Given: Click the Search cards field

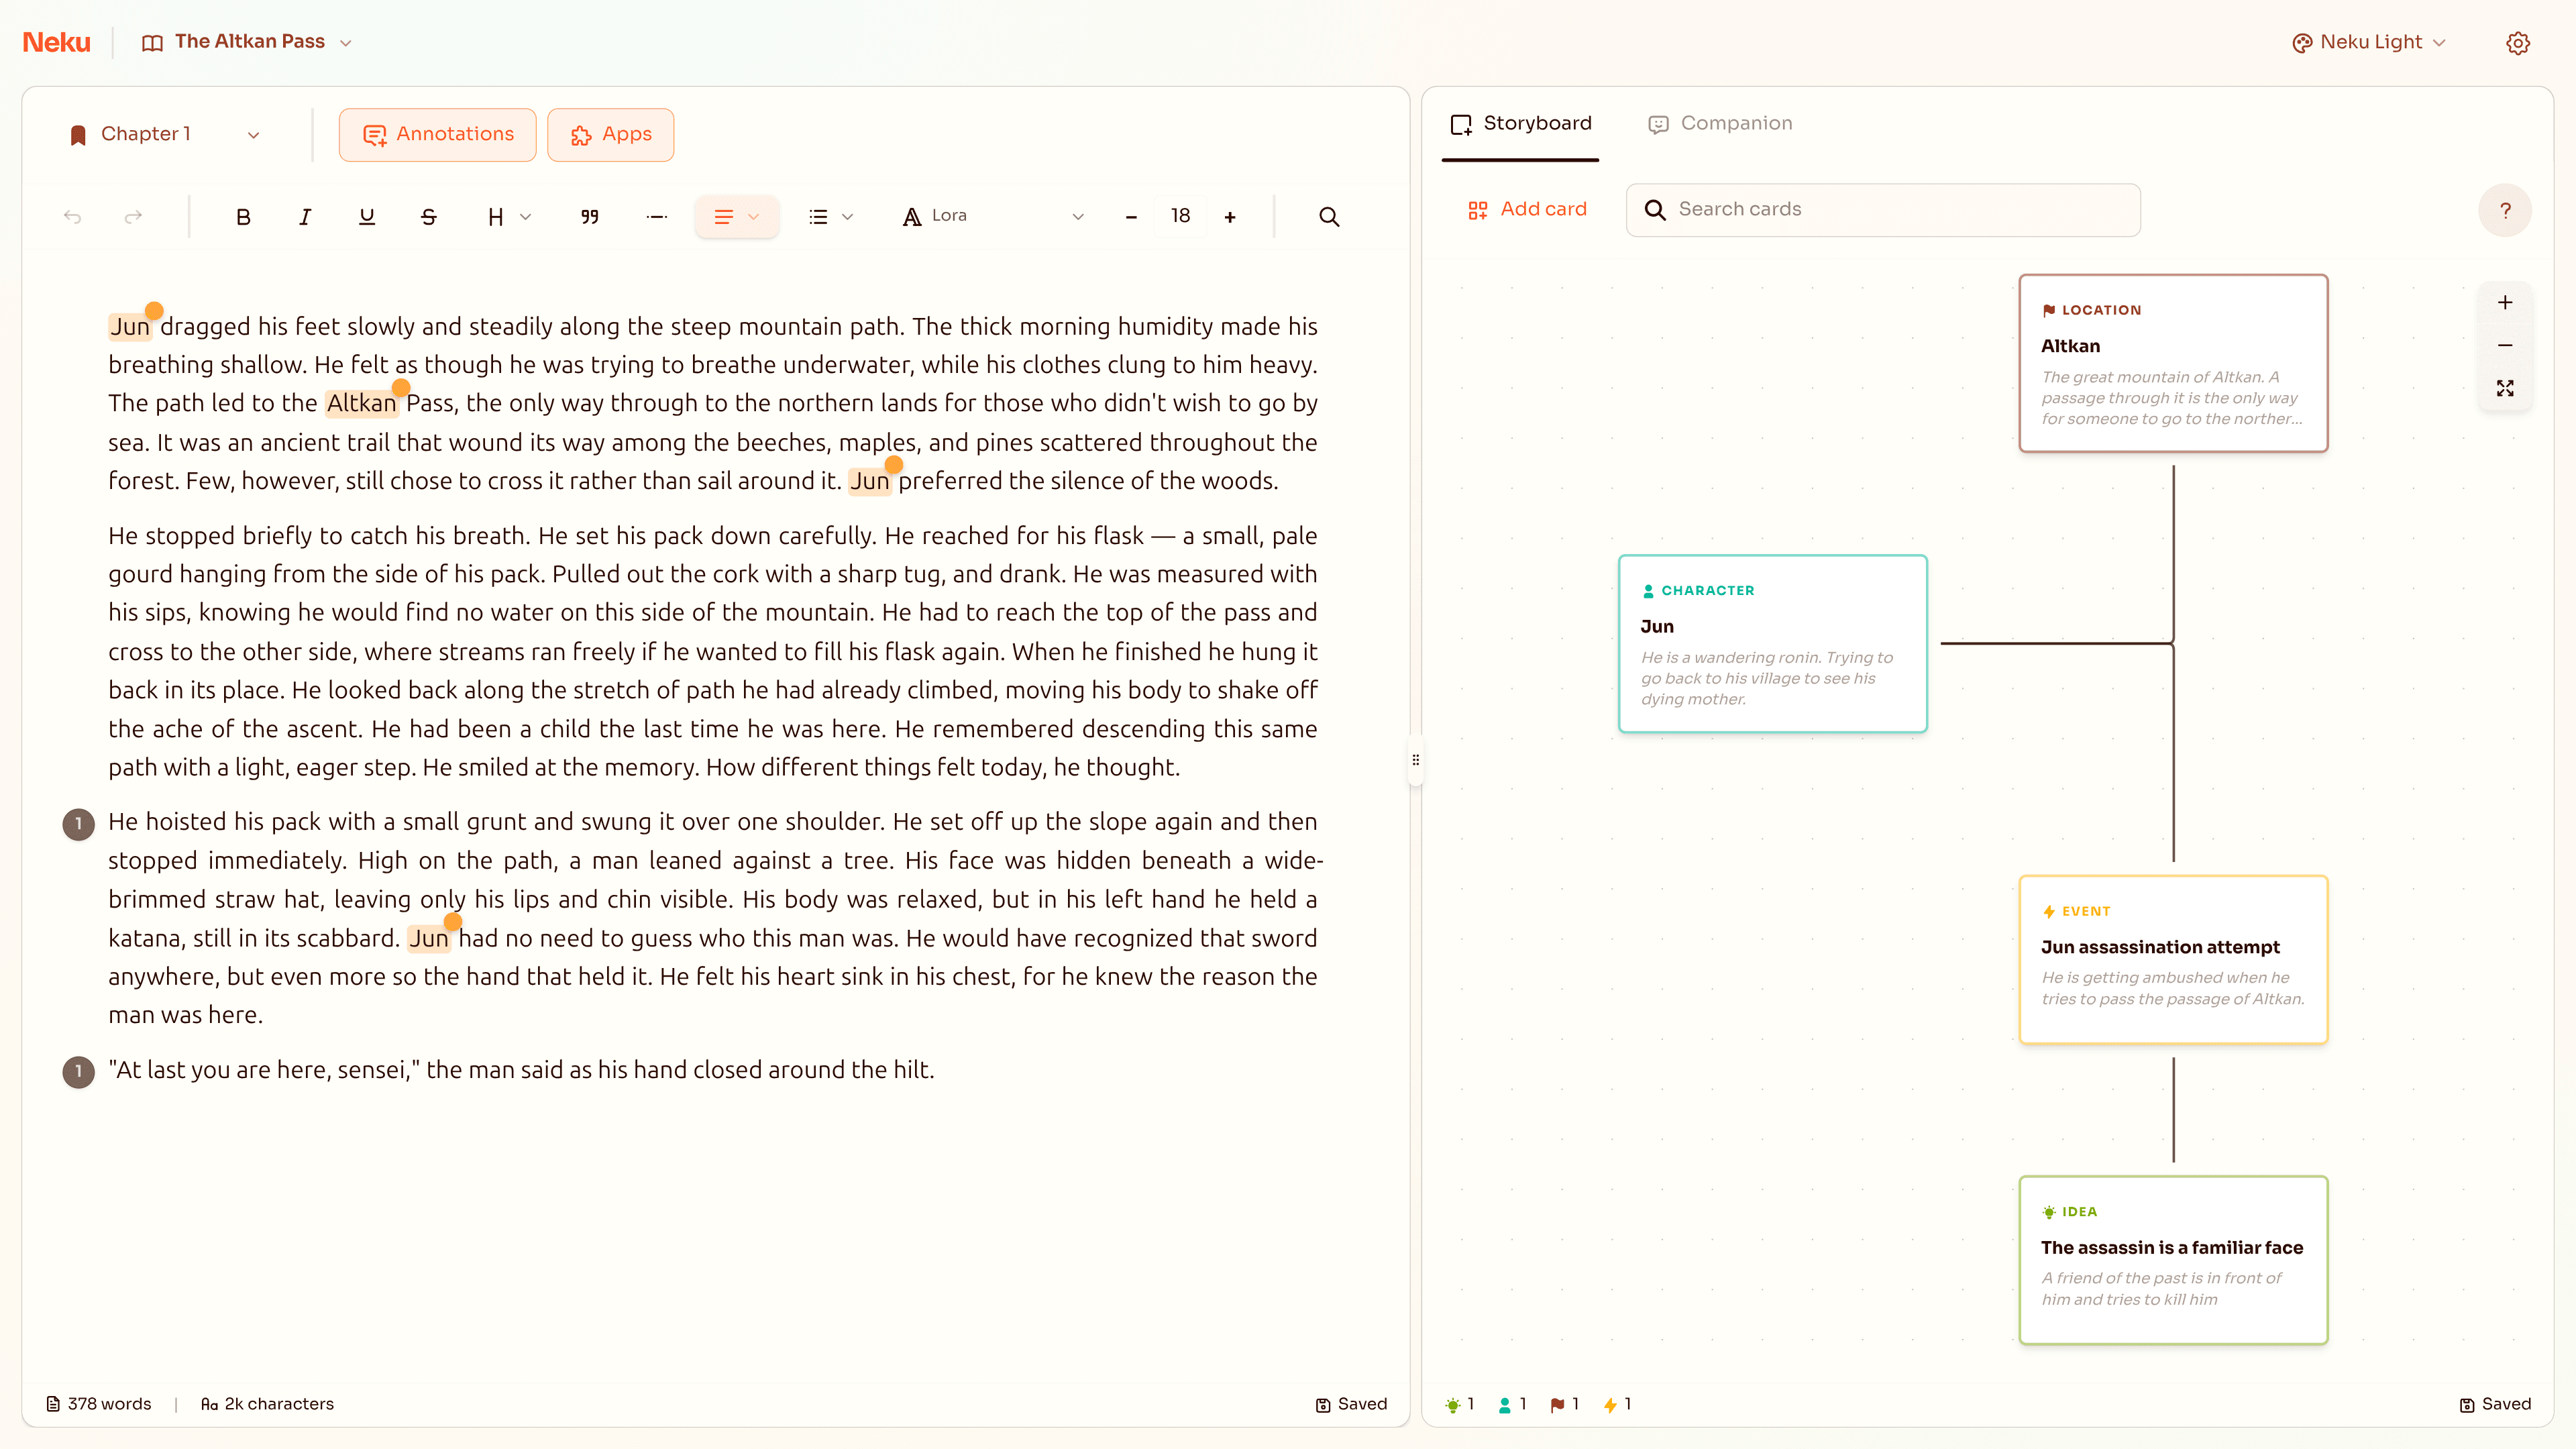Looking at the screenshot, I should (x=1883, y=209).
